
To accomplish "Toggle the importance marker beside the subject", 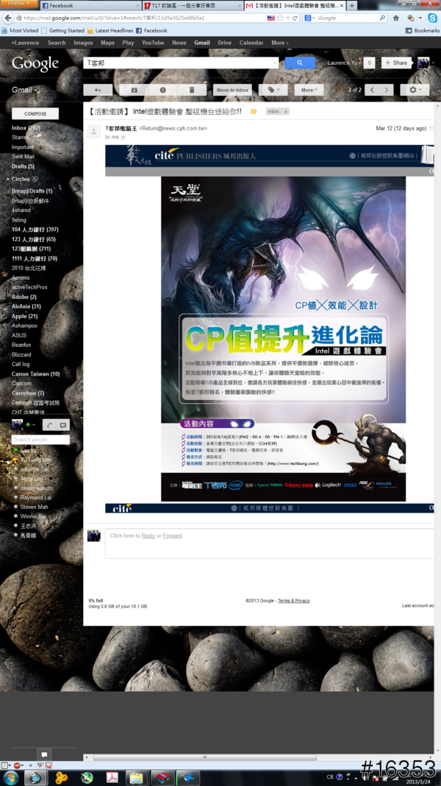I will (x=254, y=112).
